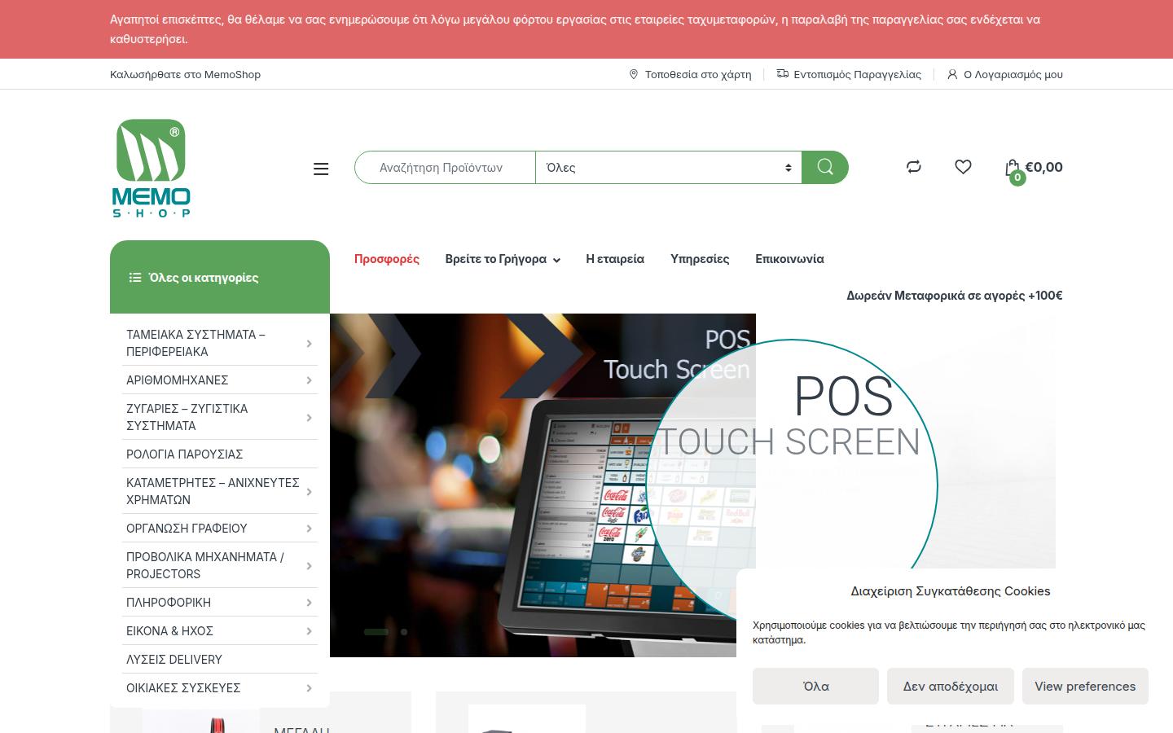Go to the second banner slide dot
The height and width of the screenshot is (733, 1173).
(404, 632)
